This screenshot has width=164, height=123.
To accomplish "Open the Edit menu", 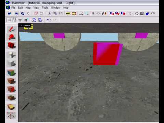I will tap(20, 8).
